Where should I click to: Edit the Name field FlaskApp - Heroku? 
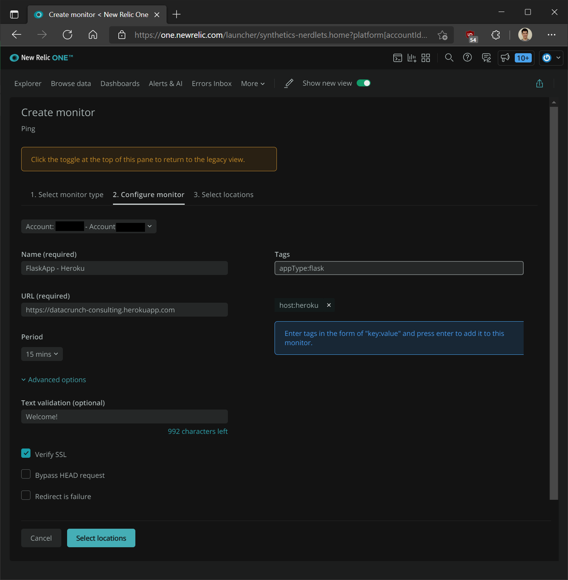tap(125, 268)
